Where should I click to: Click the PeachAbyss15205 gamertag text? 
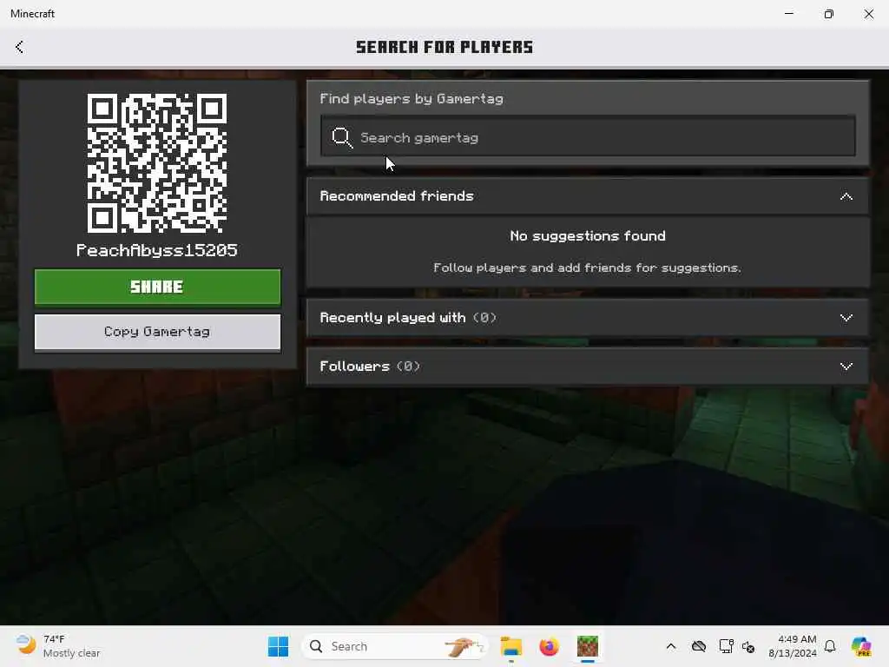[x=157, y=250]
